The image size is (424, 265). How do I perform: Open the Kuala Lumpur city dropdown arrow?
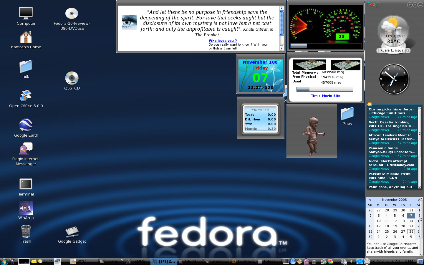click(408, 51)
